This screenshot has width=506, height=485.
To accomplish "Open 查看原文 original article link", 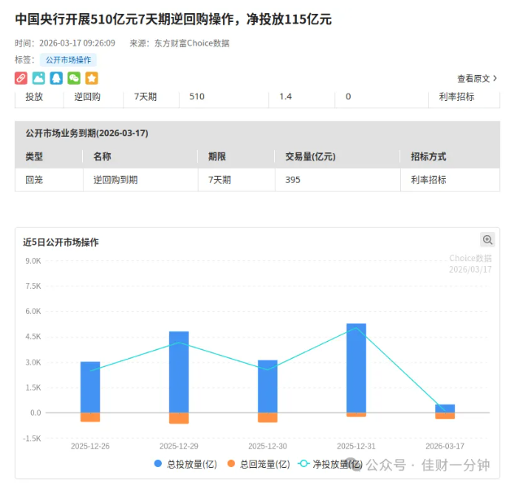I will [x=477, y=78].
